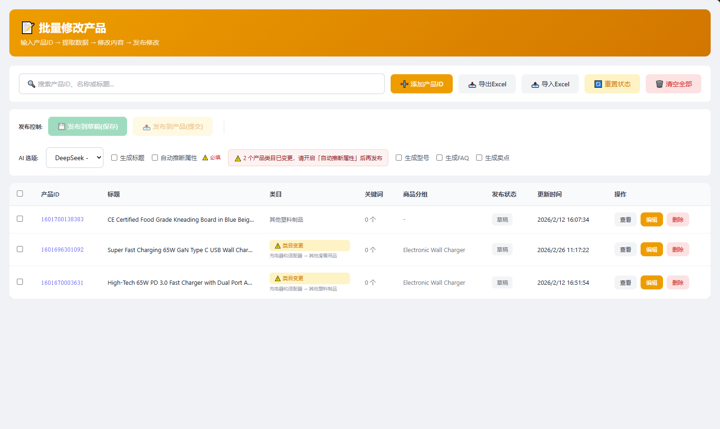720x429 pixels.
Task: Check the 生成FAQ option
Action: tap(439, 158)
